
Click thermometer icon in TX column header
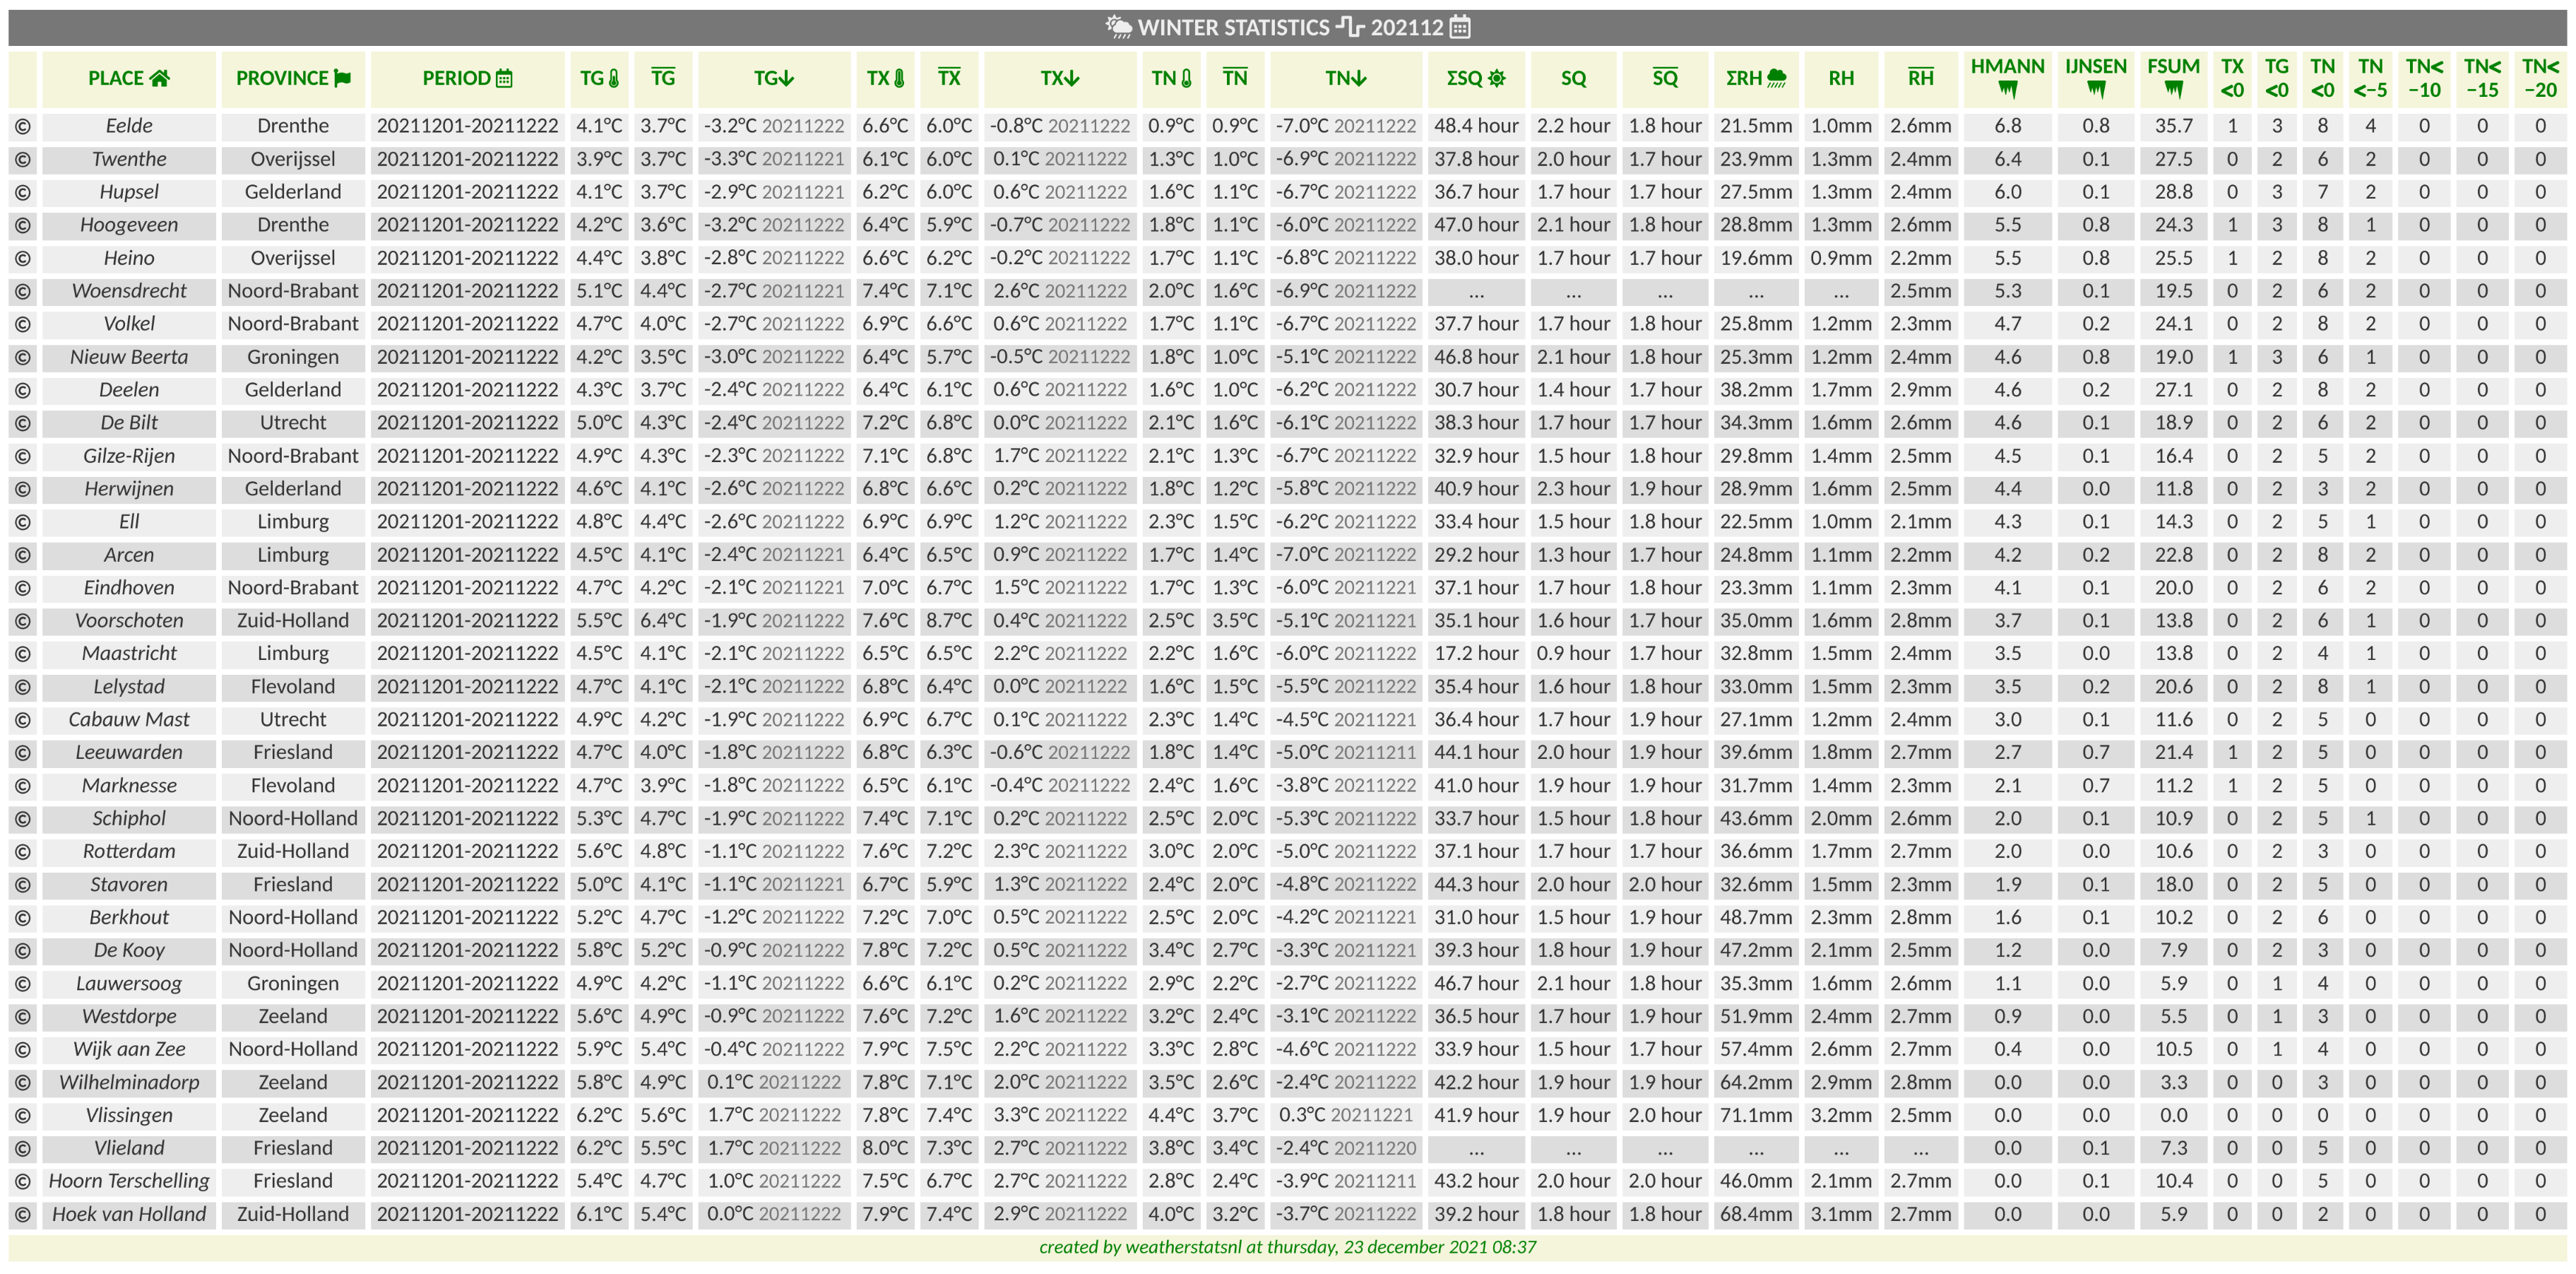tap(899, 78)
